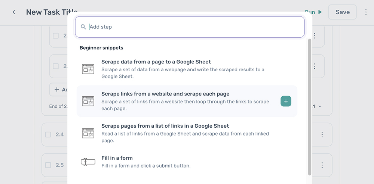Click the search magnifier in Add step
374x184 pixels.
point(83,26)
